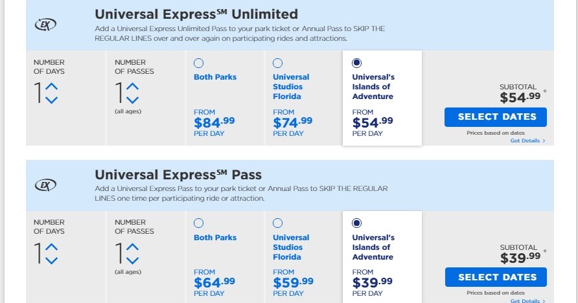The image size is (578, 303).
Task: Select Islands of Adventure for Express Unlimited
Action: tap(356, 63)
